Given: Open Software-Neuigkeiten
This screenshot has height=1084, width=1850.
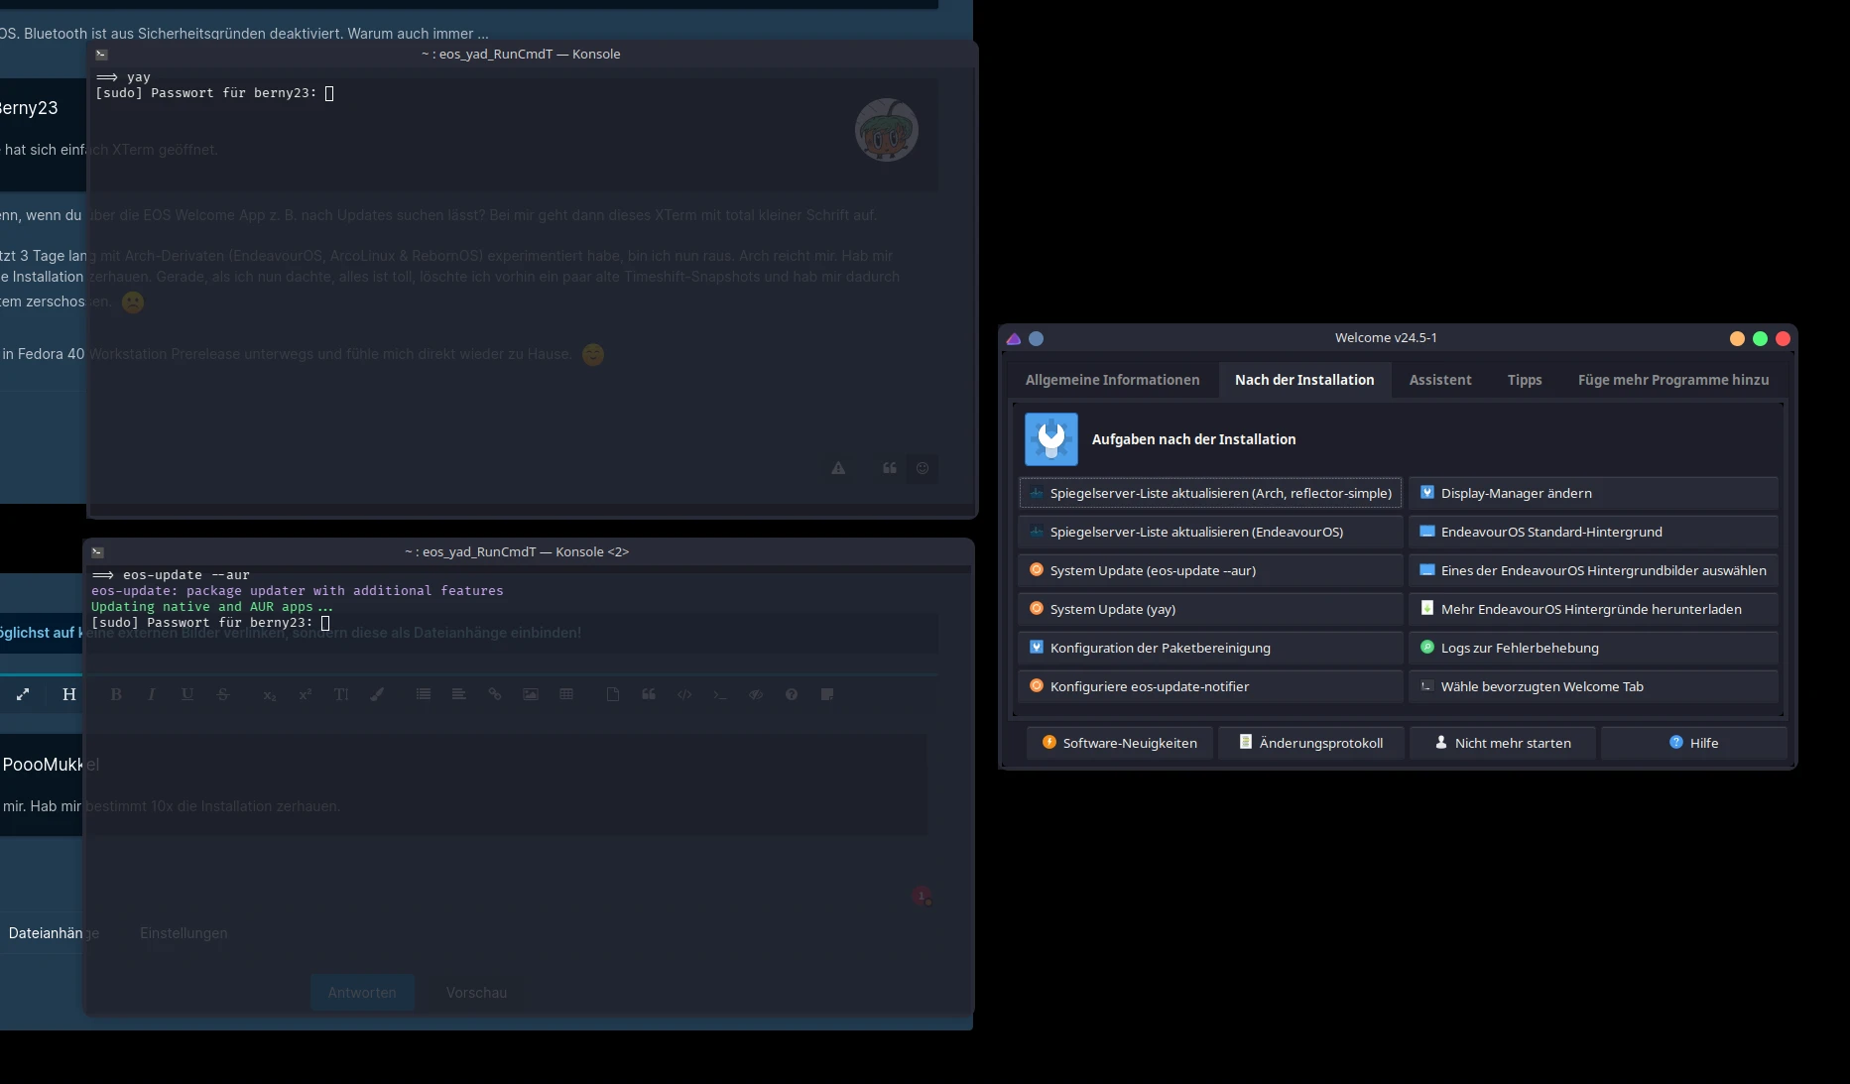Looking at the screenshot, I should 1120,743.
